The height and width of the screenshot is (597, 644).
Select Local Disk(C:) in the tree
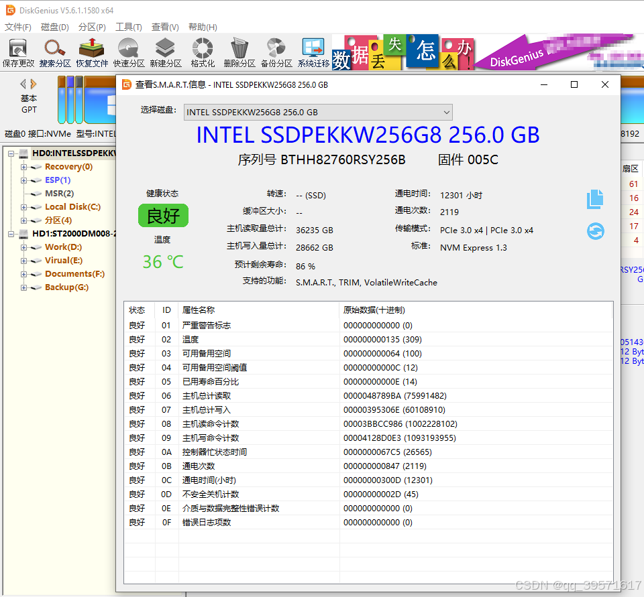click(x=72, y=207)
